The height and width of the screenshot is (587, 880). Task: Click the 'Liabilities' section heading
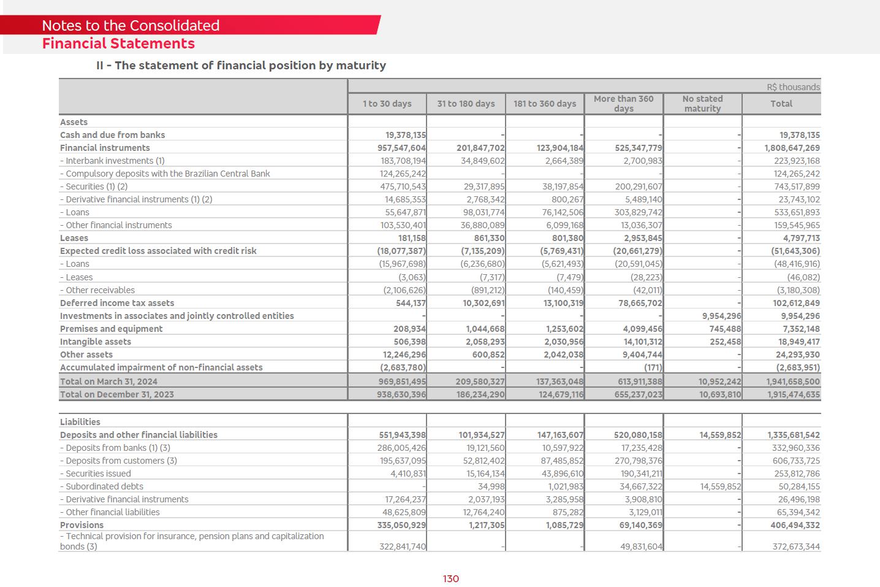click(80, 422)
